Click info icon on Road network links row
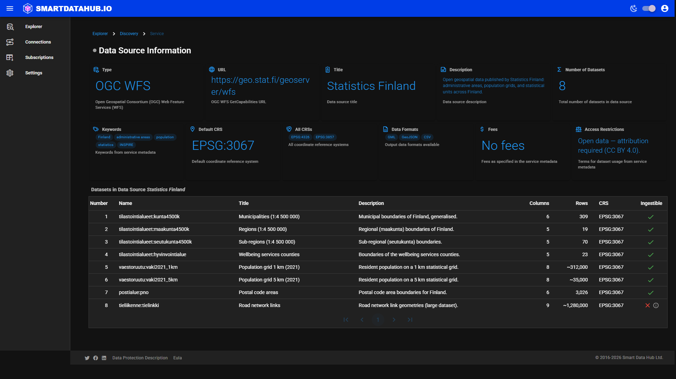 656,305
